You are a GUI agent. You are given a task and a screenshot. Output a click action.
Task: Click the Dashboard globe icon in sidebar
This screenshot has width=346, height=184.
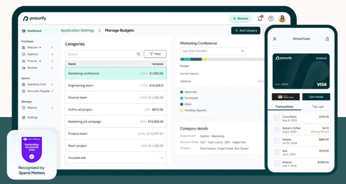pos(24,31)
